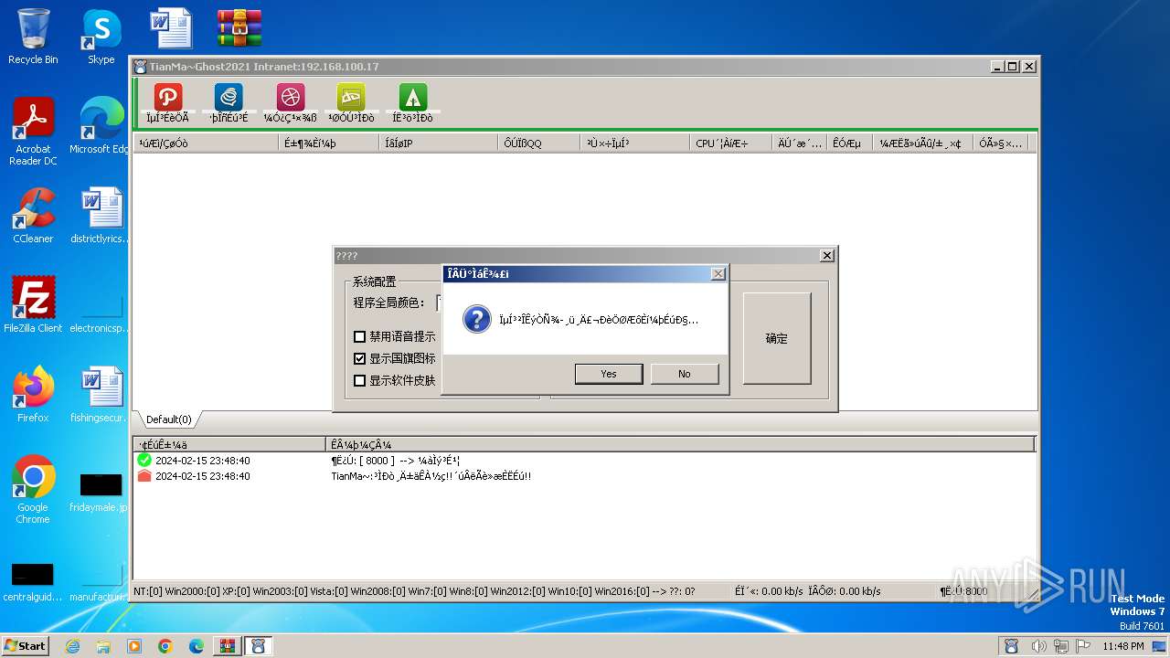Open Chrome from the taskbar
This screenshot has height=658, width=1170.
(x=165, y=646)
